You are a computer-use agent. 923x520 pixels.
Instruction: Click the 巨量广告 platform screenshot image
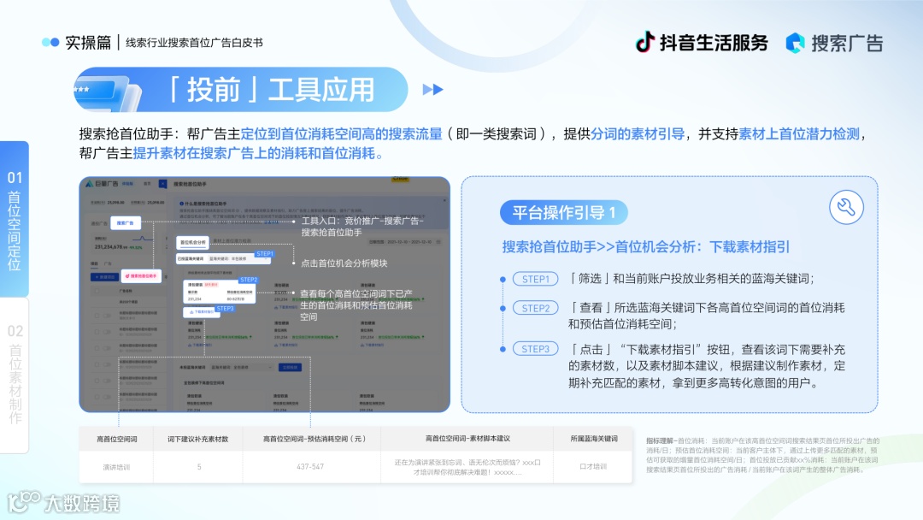264,294
